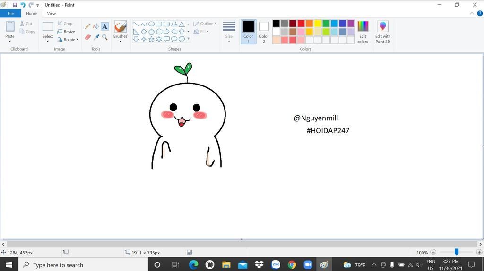Open Google Chrome from taskbar
The height and width of the screenshot is (271, 484).
point(292,265)
